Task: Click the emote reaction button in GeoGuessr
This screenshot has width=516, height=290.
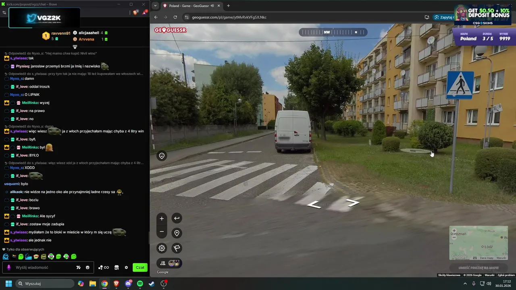Action: [162, 156]
